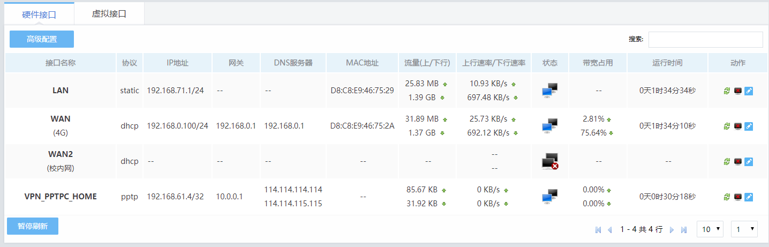This screenshot has height=247, width=769.
Task: Click the LAN connected status computer icon
Action: (549, 91)
